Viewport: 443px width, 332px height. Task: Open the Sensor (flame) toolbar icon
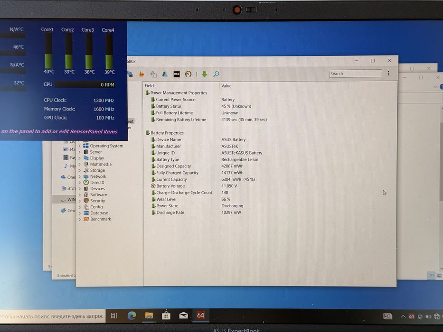[141, 74]
